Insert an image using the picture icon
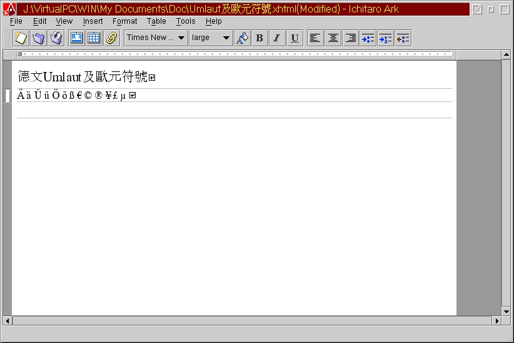 77,38
